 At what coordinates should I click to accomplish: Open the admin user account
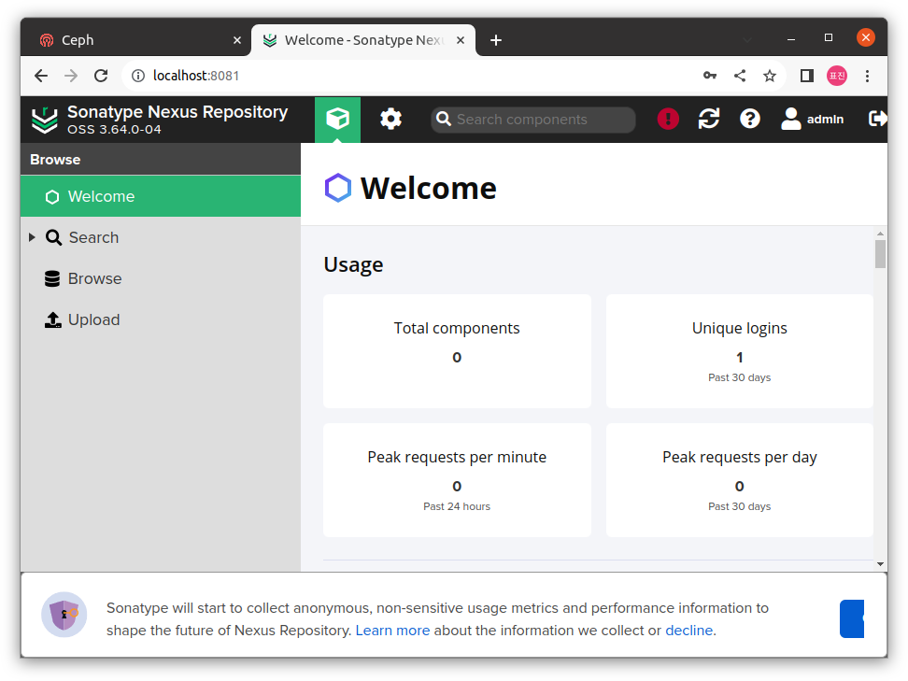pos(813,120)
